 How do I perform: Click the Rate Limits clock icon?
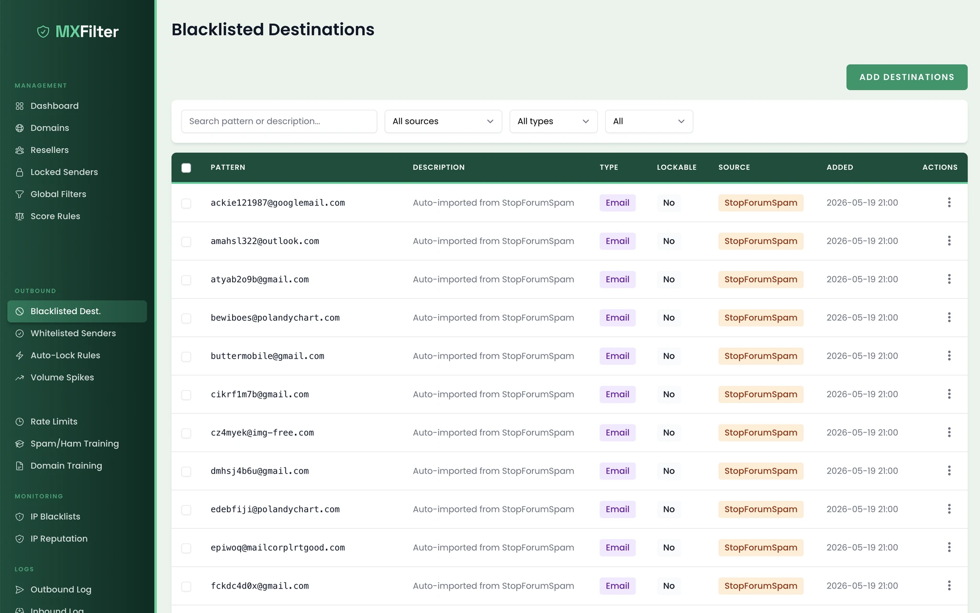[20, 421]
